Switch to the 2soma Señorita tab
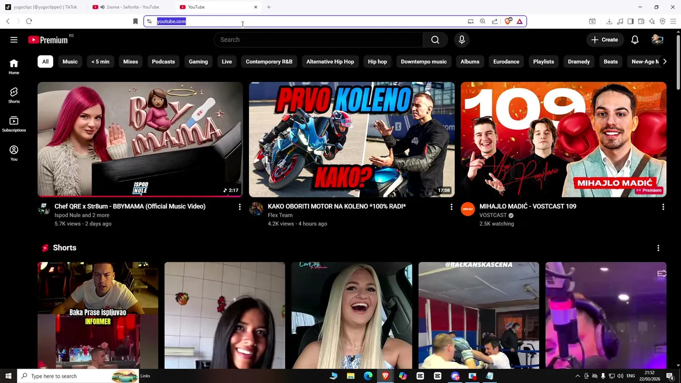Screen dimensions: 681x383 (x=132, y=7)
